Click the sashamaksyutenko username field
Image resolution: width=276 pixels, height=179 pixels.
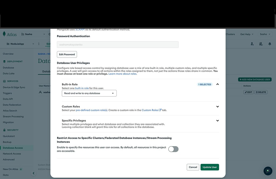[x=118, y=44]
